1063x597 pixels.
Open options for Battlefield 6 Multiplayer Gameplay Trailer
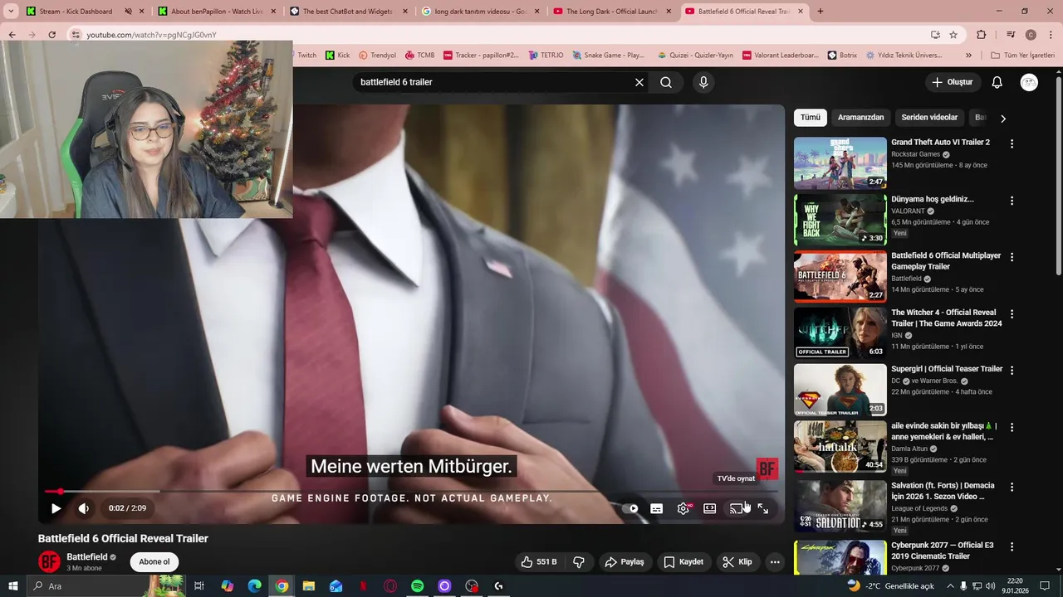pos(1012,257)
